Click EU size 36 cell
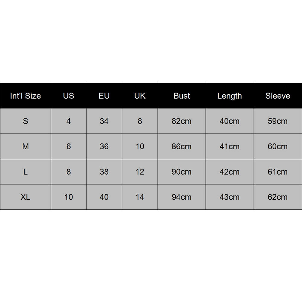Viewport: 302px width, 302px height. pos(104,147)
